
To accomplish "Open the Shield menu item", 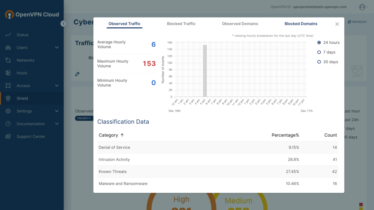I will pos(32,98).
